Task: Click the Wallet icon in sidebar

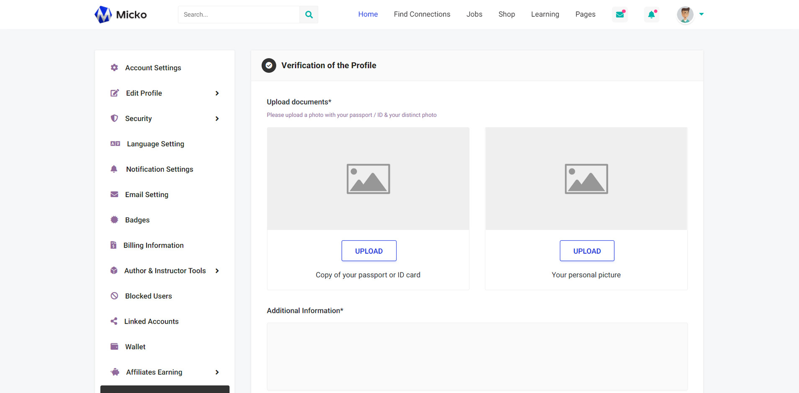Action: (114, 347)
